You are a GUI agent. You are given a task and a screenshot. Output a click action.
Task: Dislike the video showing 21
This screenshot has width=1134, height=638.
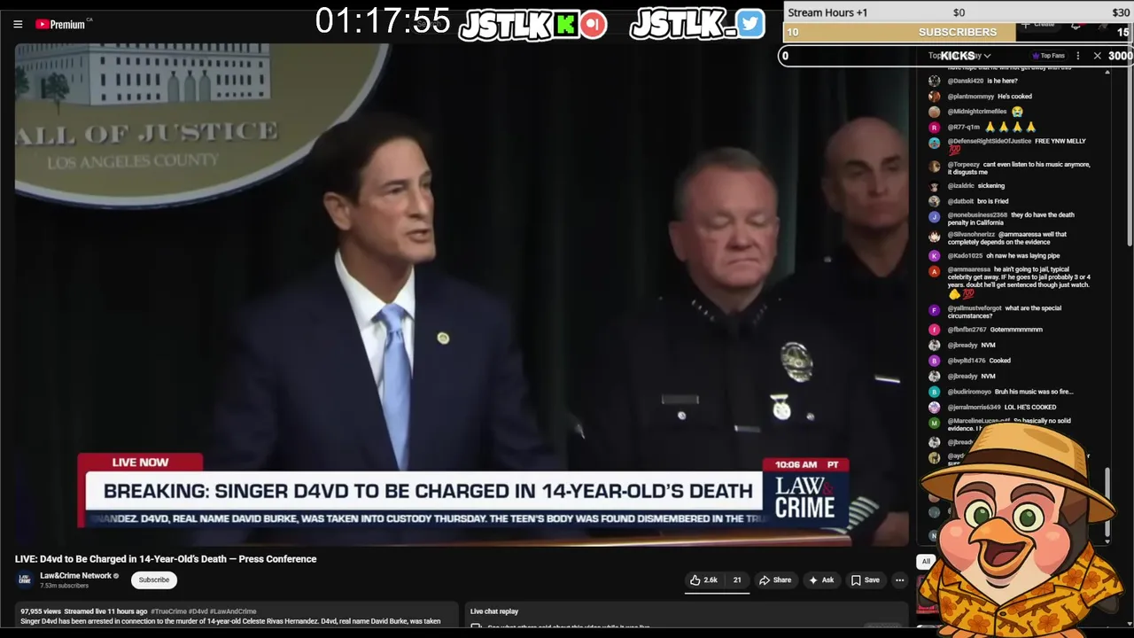click(x=736, y=580)
